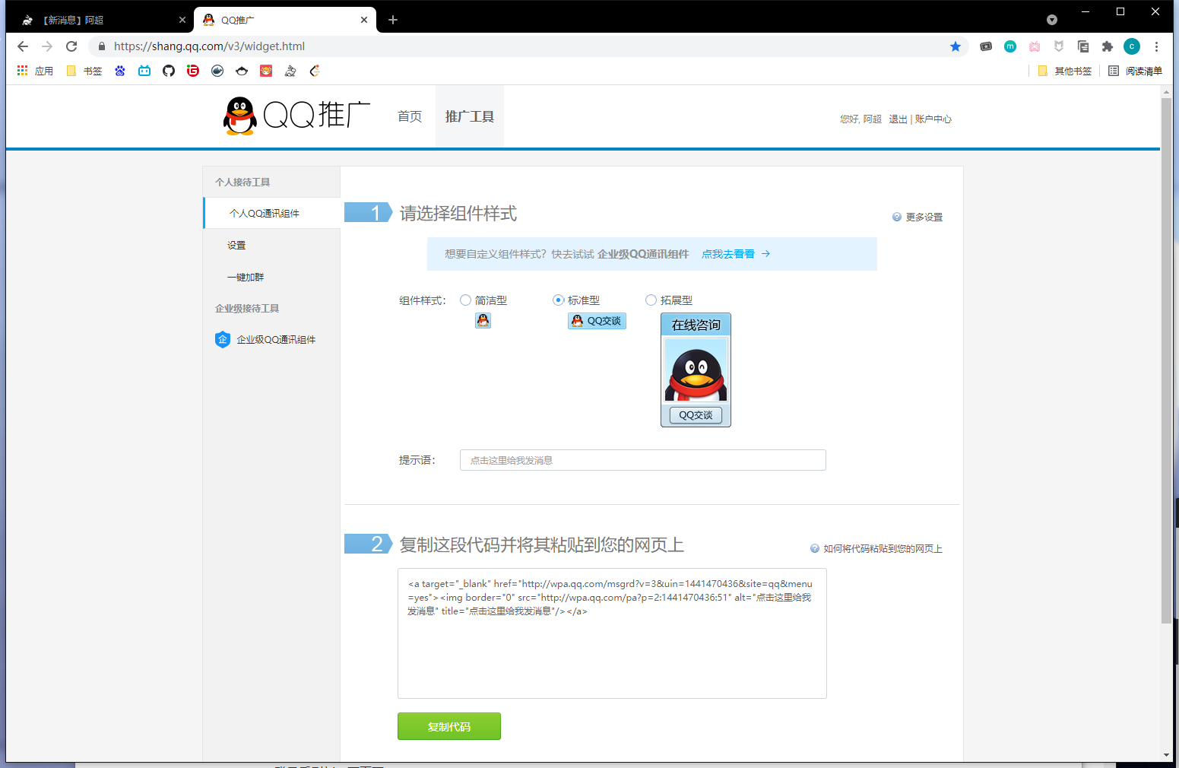Expand the 书签 bookmark folder
The image size is (1179, 768).
click(x=84, y=71)
